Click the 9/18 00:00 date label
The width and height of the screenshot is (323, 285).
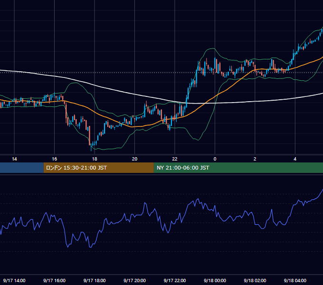[x=215, y=280]
